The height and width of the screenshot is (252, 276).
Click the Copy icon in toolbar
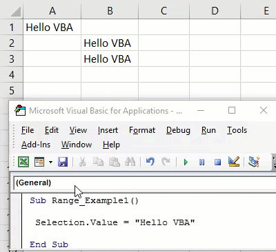click(98, 162)
